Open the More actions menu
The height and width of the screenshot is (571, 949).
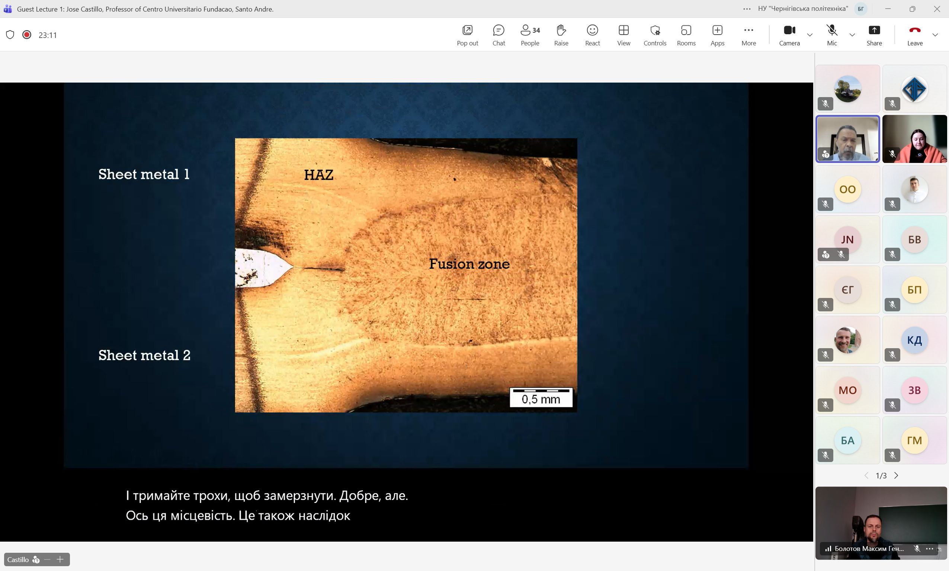tap(748, 35)
